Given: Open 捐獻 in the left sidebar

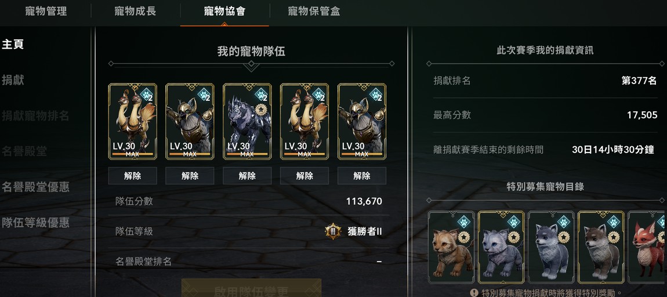Looking at the screenshot, I should (x=13, y=80).
